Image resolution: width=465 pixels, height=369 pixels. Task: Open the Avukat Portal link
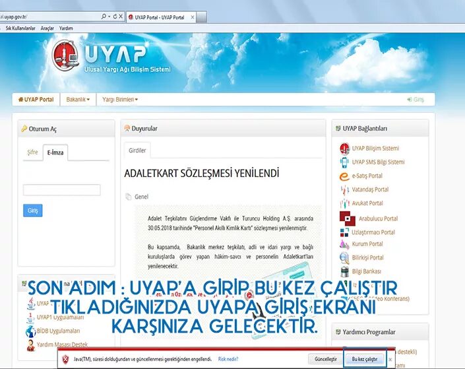(x=367, y=203)
